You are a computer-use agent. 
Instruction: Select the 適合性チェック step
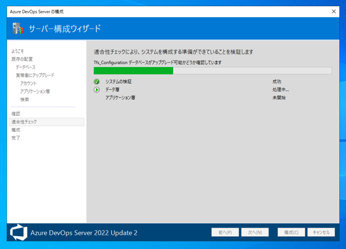click(46, 122)
